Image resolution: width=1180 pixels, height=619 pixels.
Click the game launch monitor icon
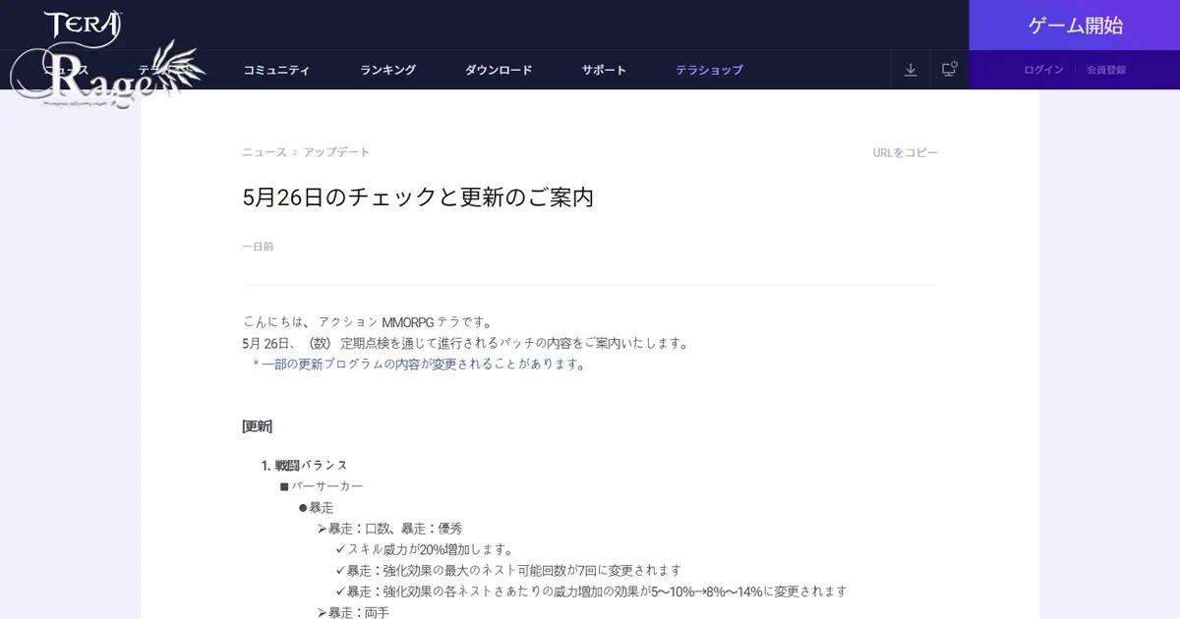[949, 69]
